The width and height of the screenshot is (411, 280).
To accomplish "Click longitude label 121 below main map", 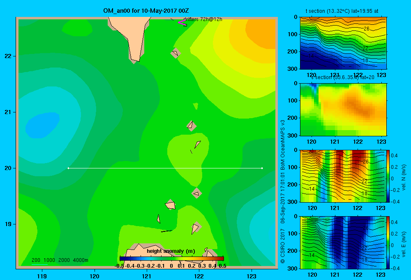I will point(147,276).
